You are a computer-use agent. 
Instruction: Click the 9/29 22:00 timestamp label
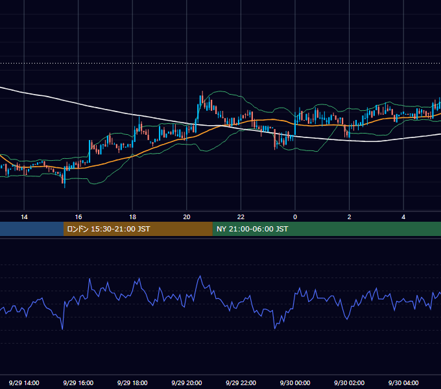click(241, 383)
